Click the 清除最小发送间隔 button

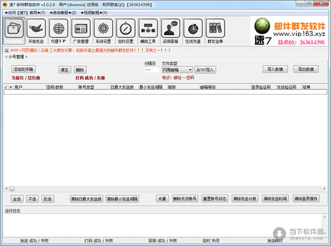(122, 199)
